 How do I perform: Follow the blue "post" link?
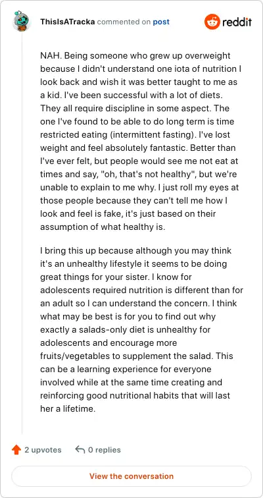pos(161,22)
